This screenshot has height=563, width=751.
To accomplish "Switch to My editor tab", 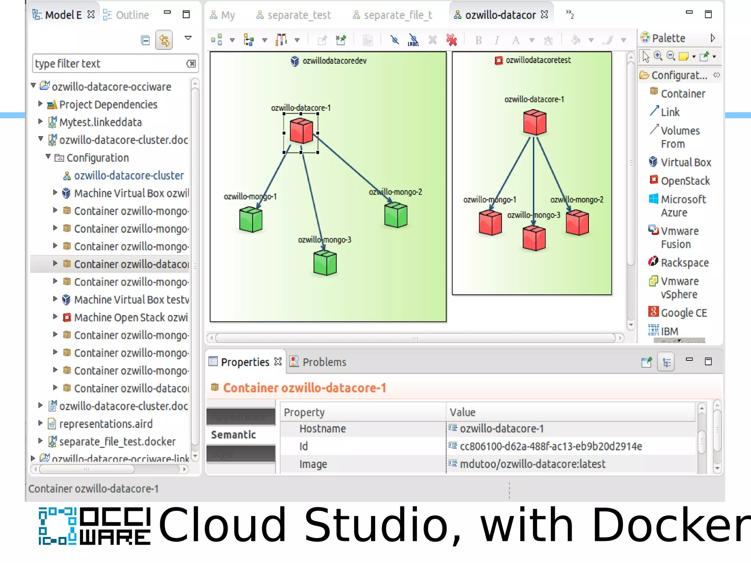I will click(222, 15).
